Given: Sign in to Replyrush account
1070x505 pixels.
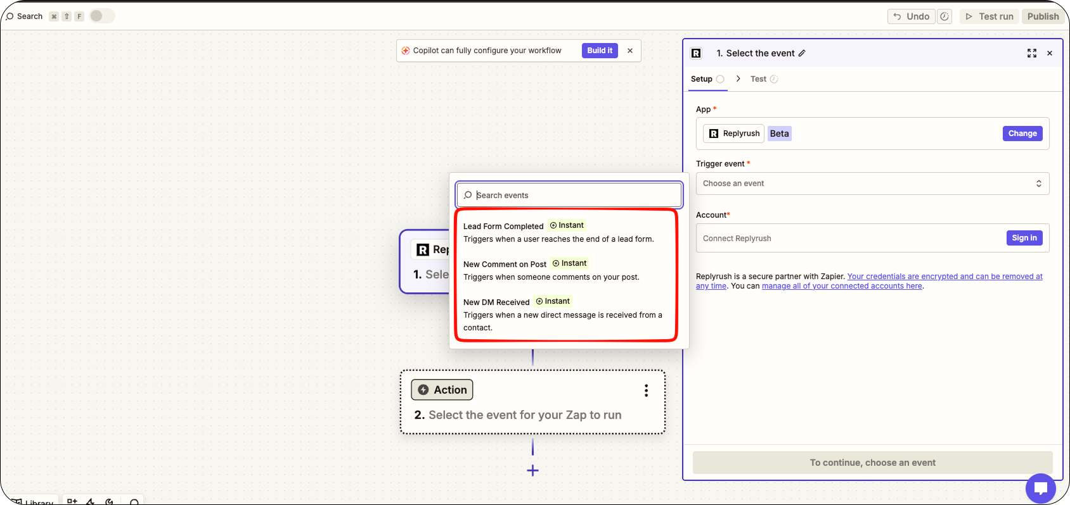Looking at the screenshot, I should (x=1024, y=238).
